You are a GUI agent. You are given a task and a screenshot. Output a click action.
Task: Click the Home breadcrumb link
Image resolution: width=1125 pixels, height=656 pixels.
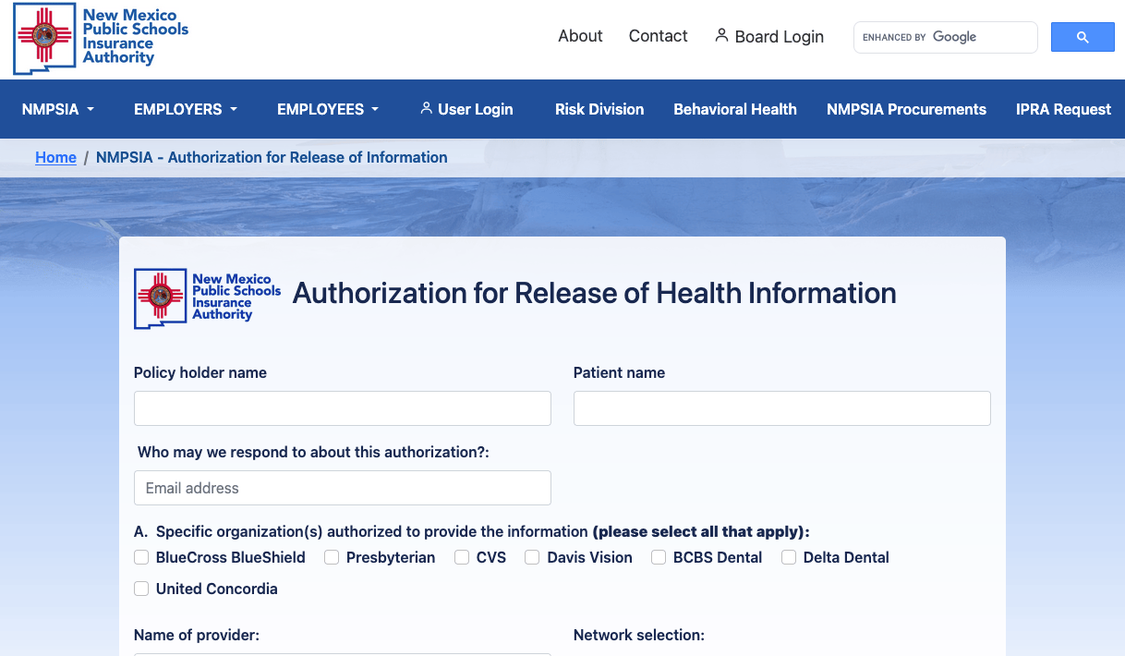(x=55, y=157)
